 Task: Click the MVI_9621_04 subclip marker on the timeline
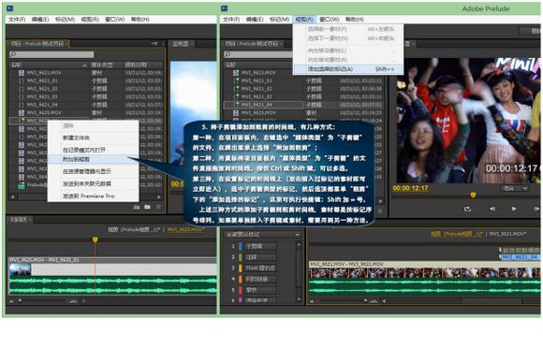point(520,257)
